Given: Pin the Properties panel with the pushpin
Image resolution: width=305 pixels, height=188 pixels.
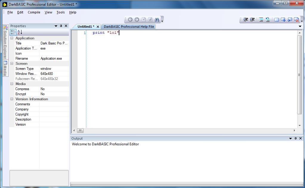Looking at the screenshot, I should tap(61, 26).
